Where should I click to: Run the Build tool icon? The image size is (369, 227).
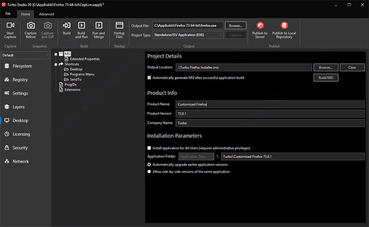tap(66, 25)
